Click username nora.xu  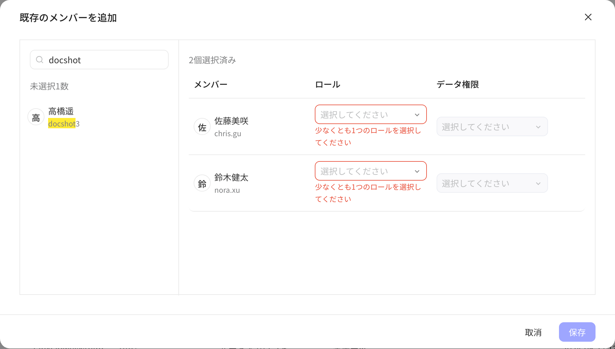pyautogui.click(x=227, y=190)
